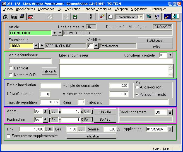Open the Démonstration 3 dropdown
Screen dimensions: 183x152
[141, 17]
